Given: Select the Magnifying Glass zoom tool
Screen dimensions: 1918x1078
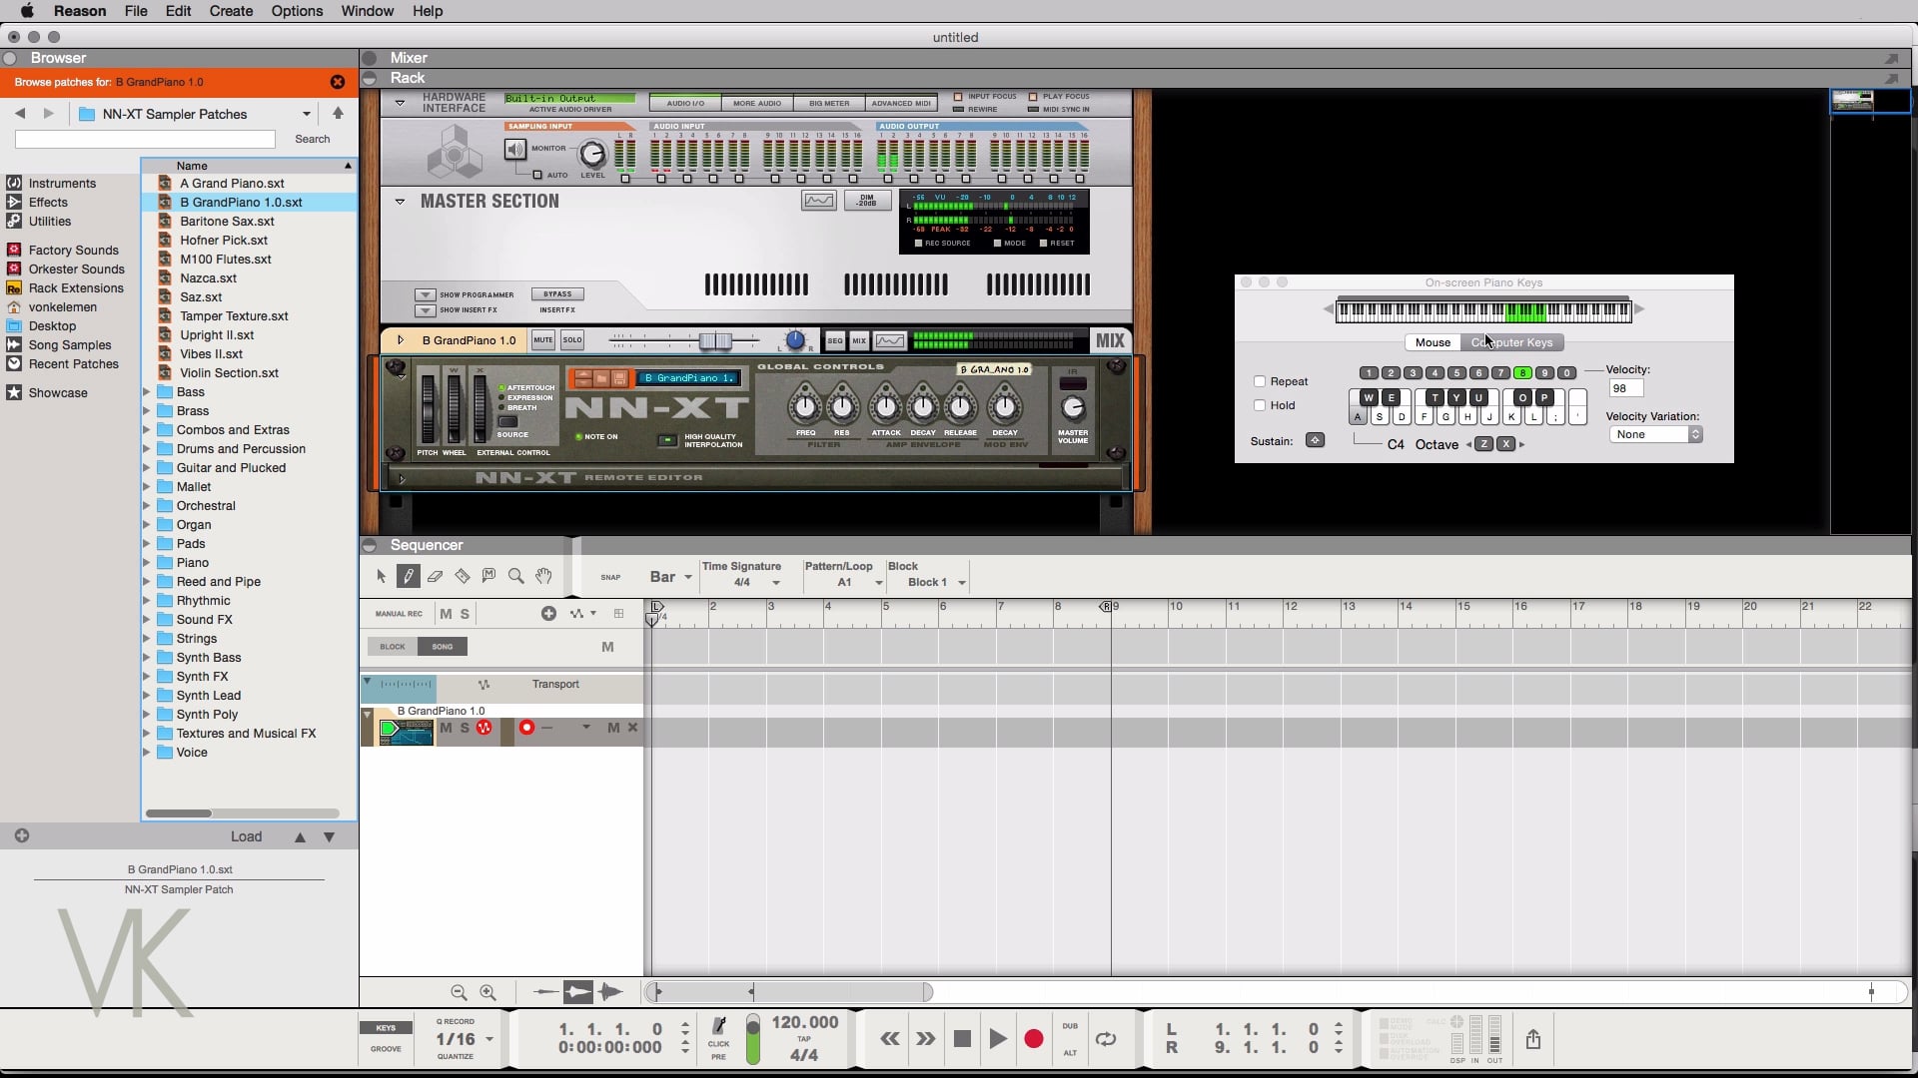Looking at the screenshot, I should click(515, 576).
